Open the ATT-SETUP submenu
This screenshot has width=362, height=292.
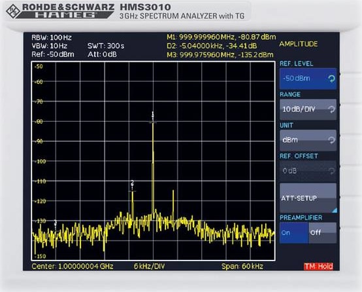pos(308,198)
